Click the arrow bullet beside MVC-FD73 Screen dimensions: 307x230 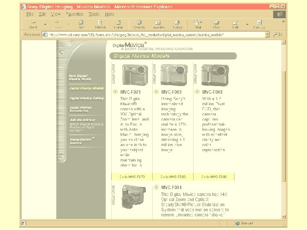coord(116,92)
